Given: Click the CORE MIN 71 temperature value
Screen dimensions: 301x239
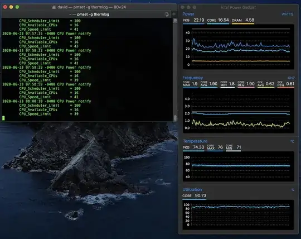Looking at the screenshot, I should point(233,147).
